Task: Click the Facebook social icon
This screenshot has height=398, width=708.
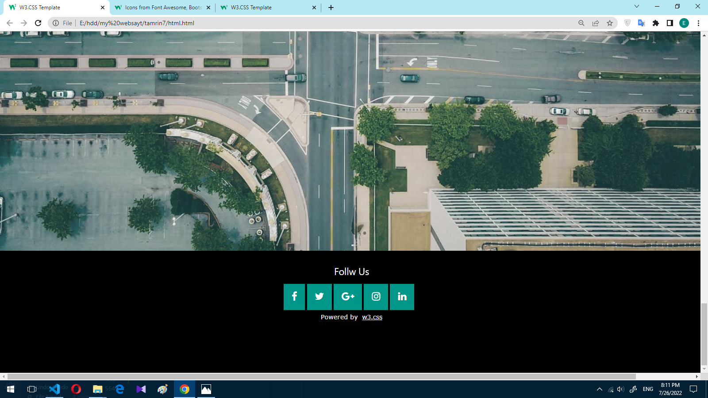Action: (x=294, y=297)
